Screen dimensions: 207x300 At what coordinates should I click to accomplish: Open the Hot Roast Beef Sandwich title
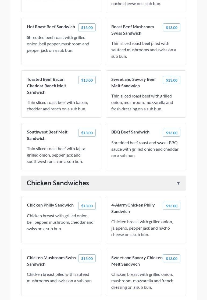51,27
